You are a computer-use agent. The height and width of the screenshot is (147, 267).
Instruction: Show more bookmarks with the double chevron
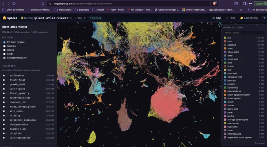pyautogui.click(x=241, y=10)
